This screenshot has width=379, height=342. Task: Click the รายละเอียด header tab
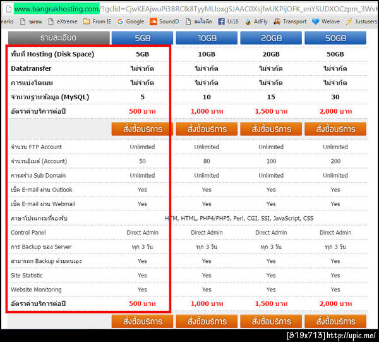(x=59, y=38)
